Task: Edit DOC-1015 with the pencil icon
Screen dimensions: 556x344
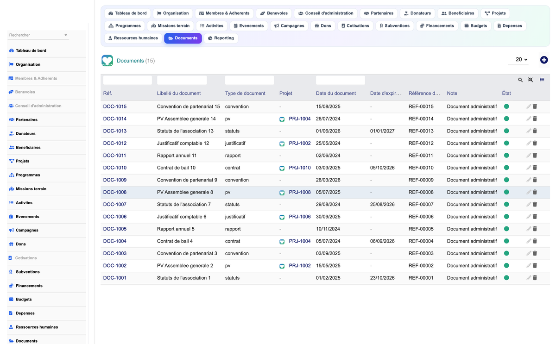Action: pos(529,106)
